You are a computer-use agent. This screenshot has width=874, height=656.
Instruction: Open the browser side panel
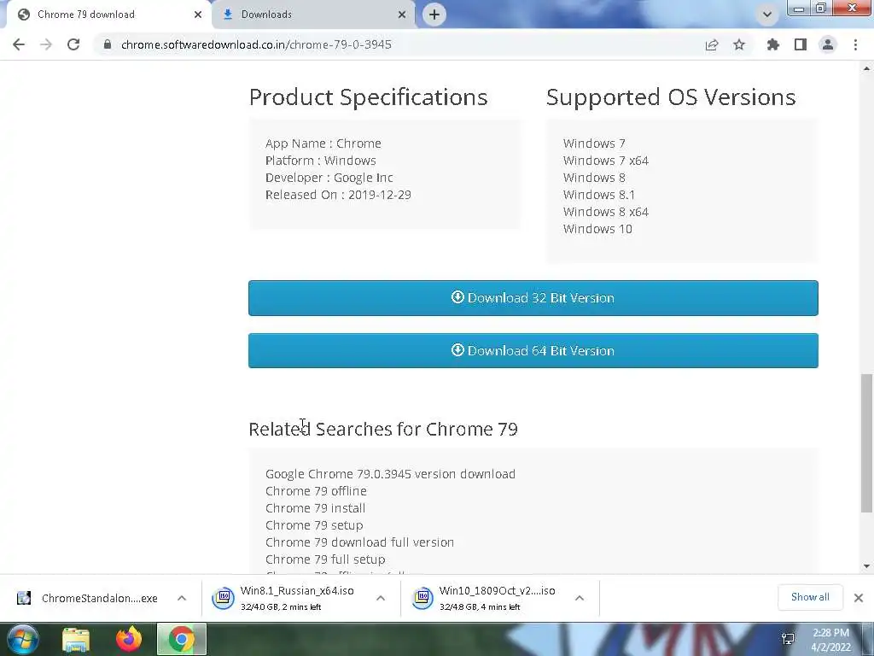pyautogui.click(x=801, y=44)
